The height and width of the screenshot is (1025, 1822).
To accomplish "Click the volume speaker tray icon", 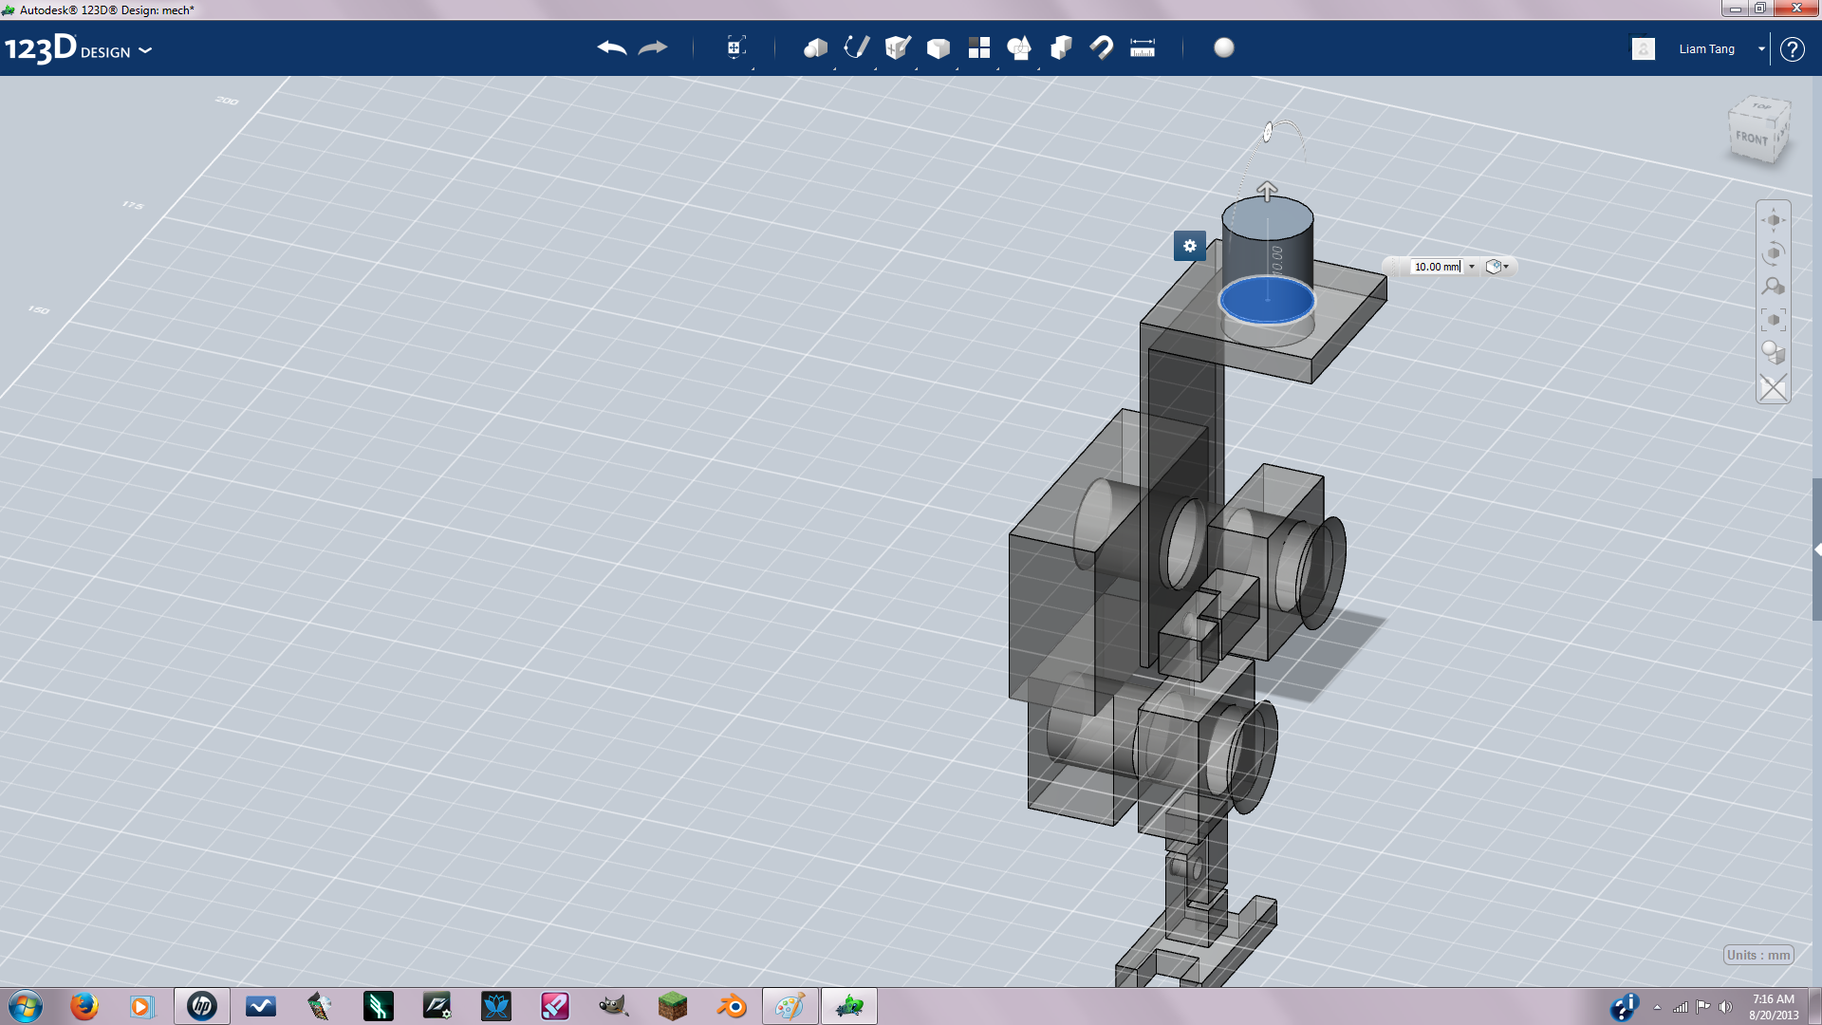I will pyautogui.click(x=1726, y=1007).
